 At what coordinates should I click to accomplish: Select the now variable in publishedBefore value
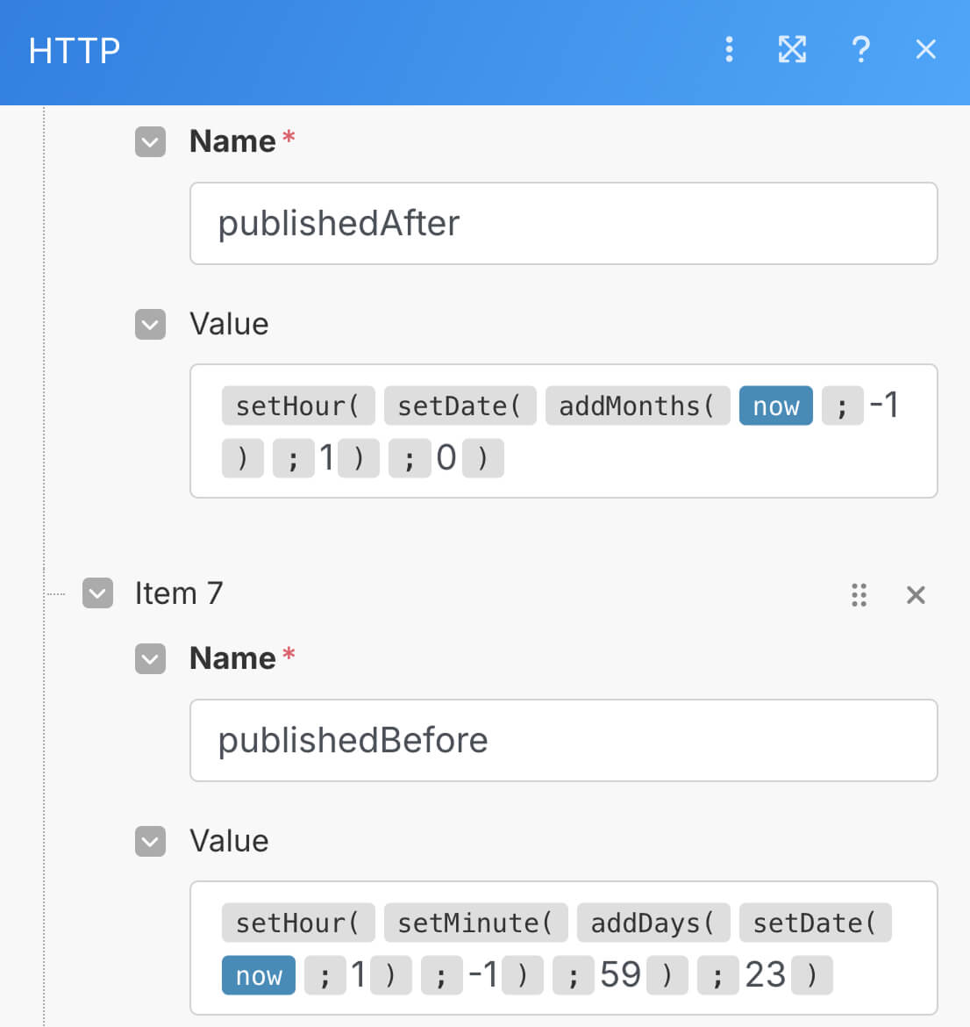click(x=259, y=975)
